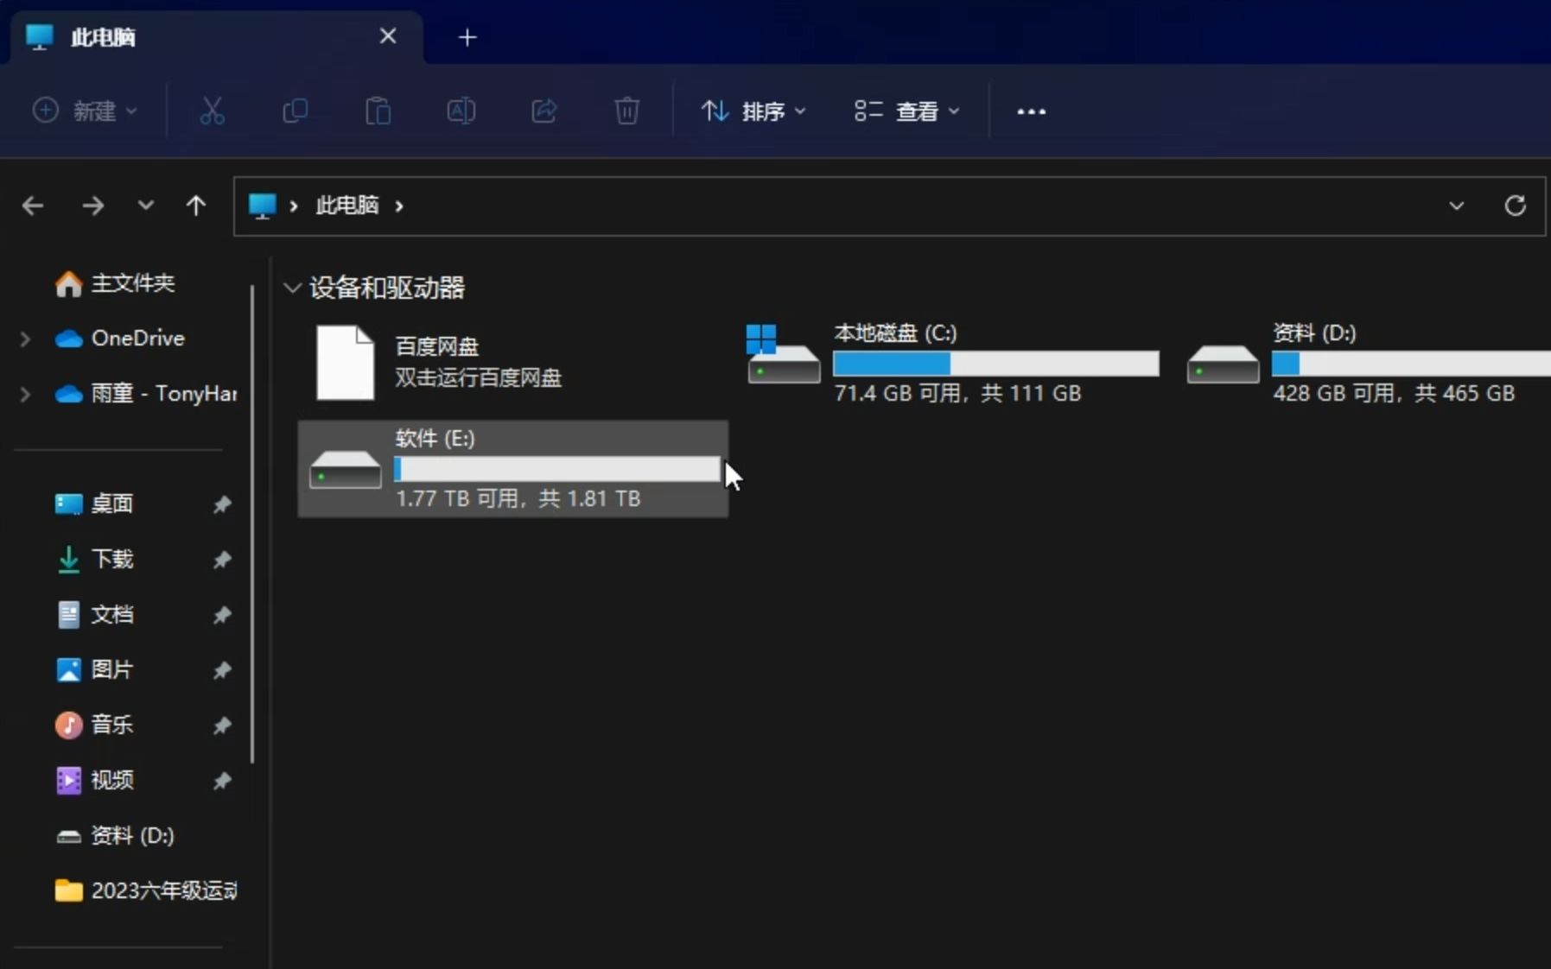The height and width of the screenshot is (969, 1551).
Task: Unpin 文档 using its pin icon
Action: tap(222, 615)
